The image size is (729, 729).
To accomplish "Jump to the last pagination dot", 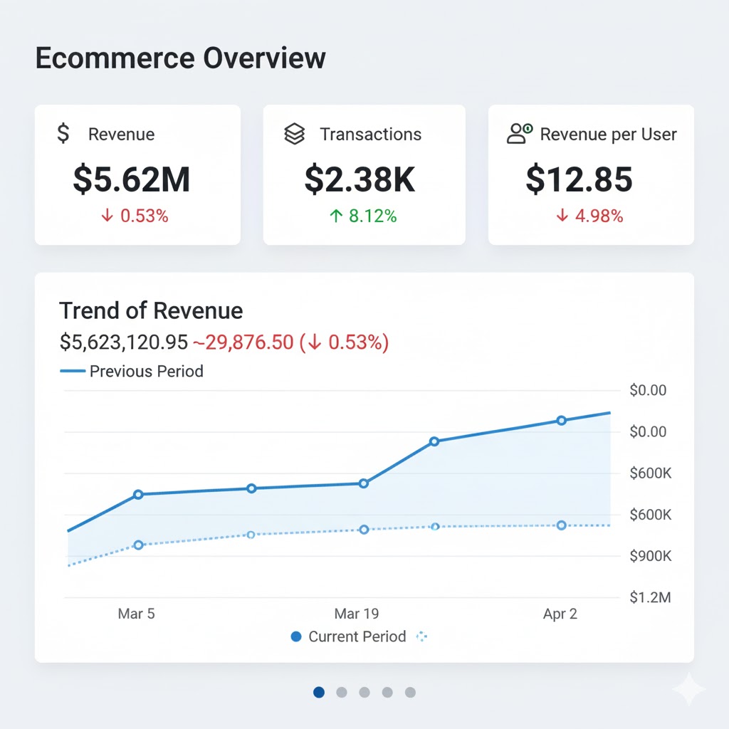I will 410,692.
